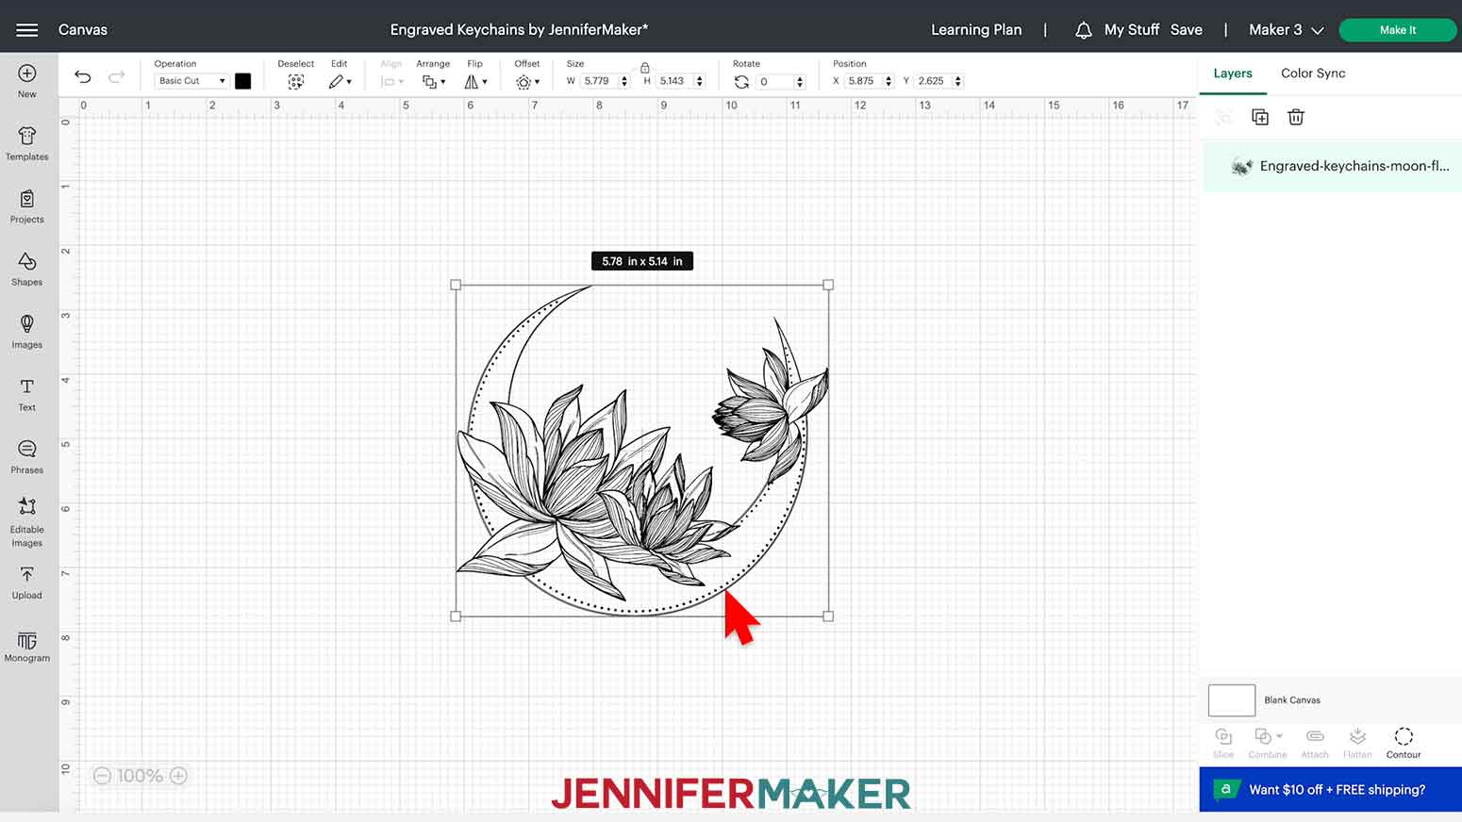The image size is (1462, 822).
Task: Click the Upload tool
Action: point(27,583)
